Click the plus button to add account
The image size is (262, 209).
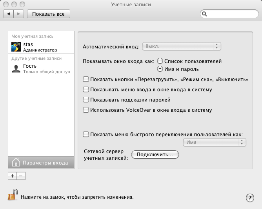click(13, 176)
